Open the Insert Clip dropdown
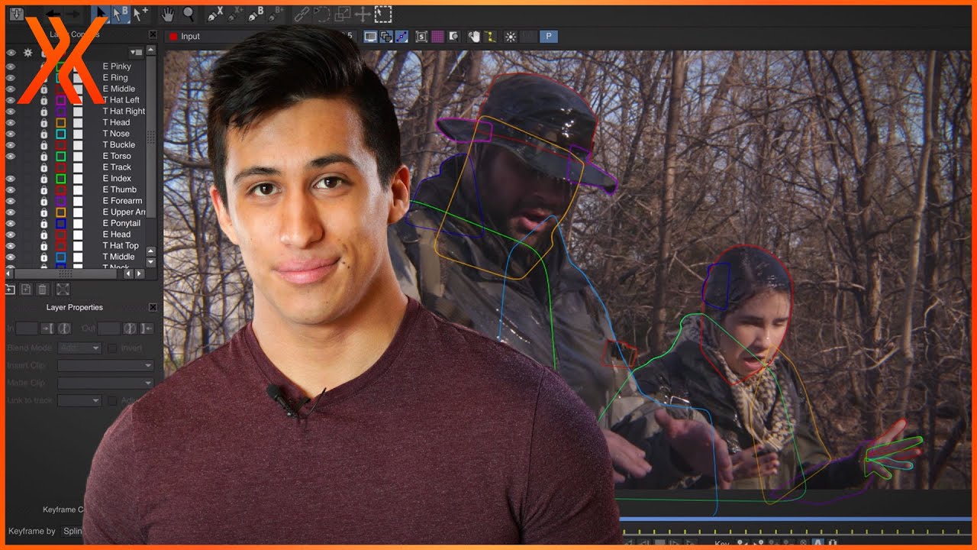 pyautogui.click(x=105, y=366)
